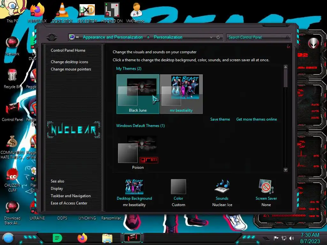327x245 pixels.
Task: Select the RansomWar desktop shortcut
Action: pos(112,218)
